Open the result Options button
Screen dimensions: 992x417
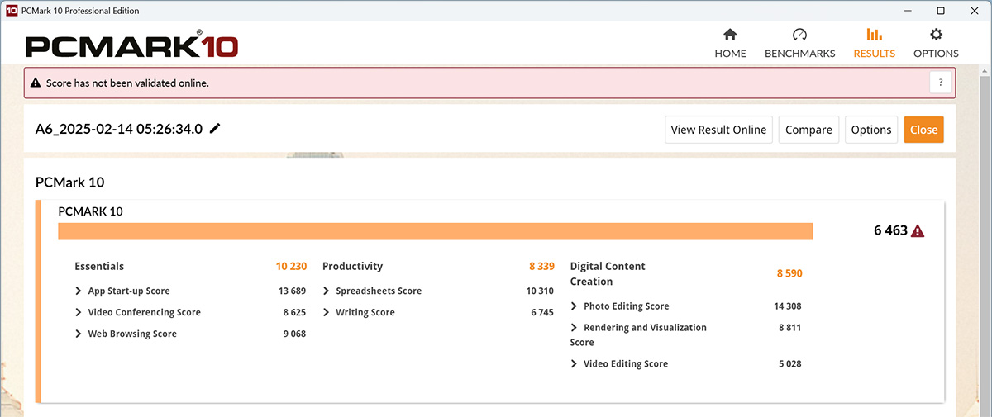[871, 130]
